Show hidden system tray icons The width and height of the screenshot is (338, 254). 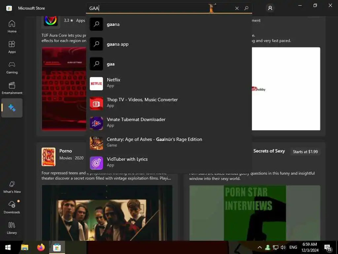(260, 247)
